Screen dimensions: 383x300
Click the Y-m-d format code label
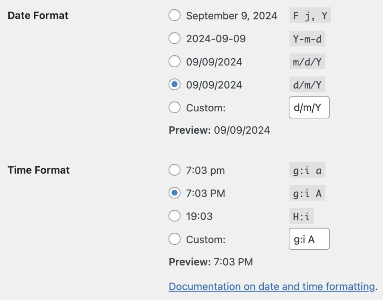tap(307, 38)
